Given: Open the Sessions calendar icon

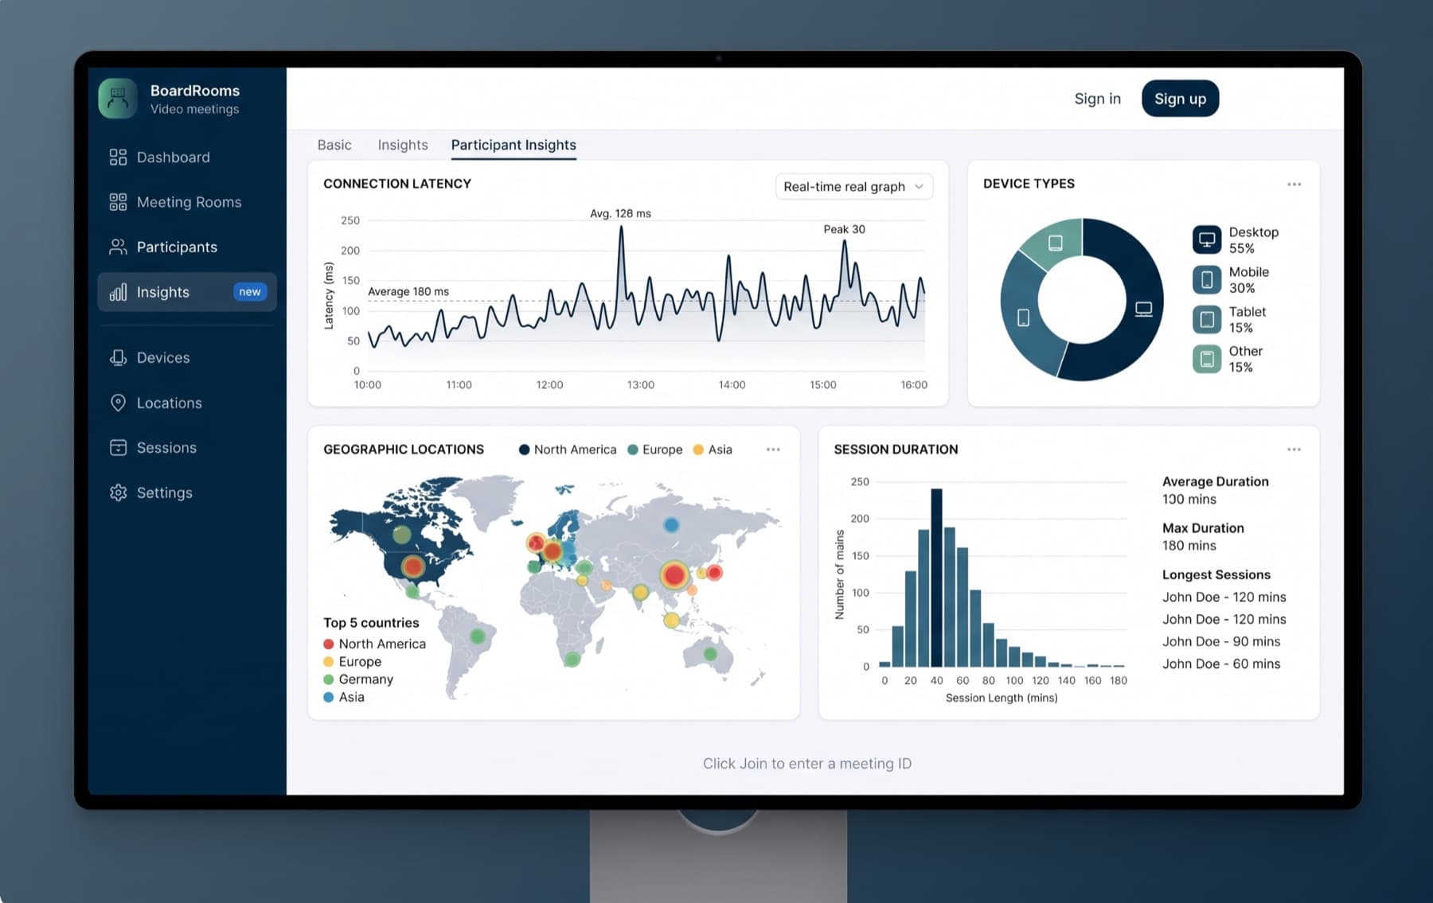Looking at the screenshot, I should pos(118,448).
